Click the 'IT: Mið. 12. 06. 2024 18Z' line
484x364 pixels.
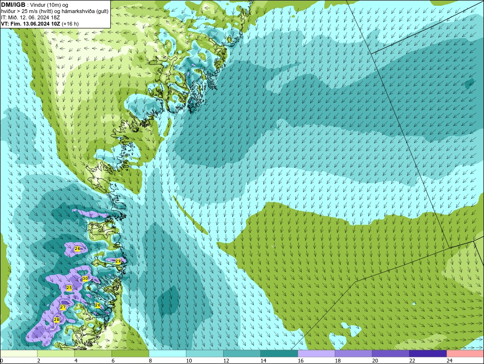click(30, 17)
